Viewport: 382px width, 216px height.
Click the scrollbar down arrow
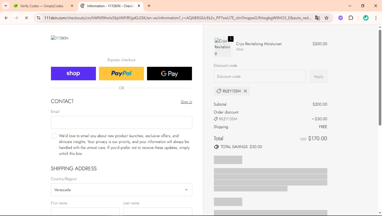coord(380,213)
